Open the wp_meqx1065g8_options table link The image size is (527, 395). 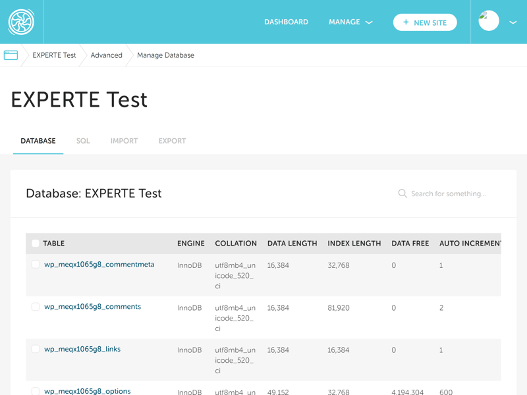[x=87, y=391]
